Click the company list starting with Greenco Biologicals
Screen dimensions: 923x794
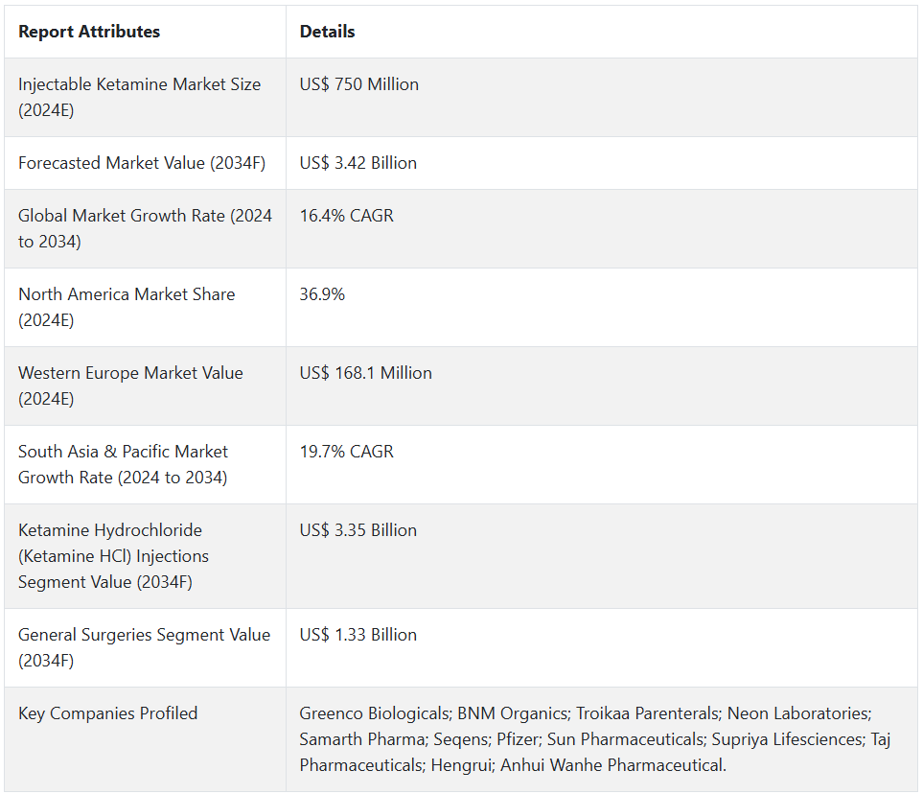tap(594, 739)
